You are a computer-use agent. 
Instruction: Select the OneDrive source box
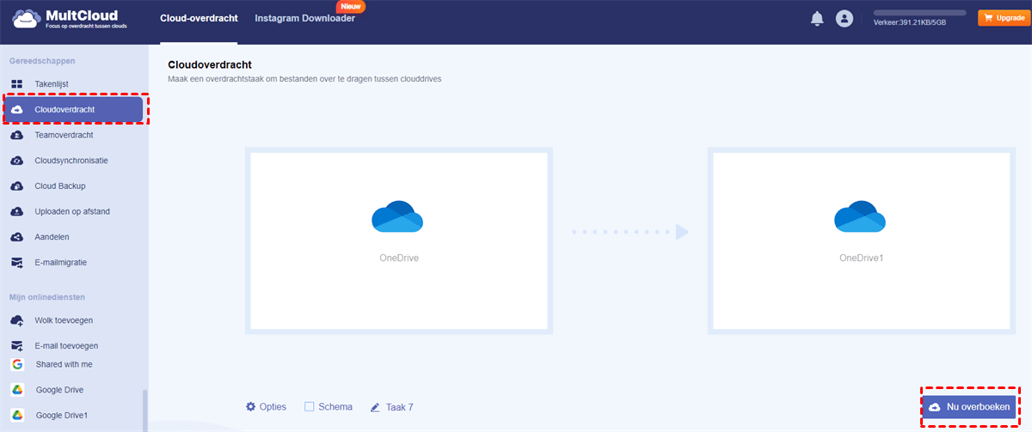click(399, 240)
